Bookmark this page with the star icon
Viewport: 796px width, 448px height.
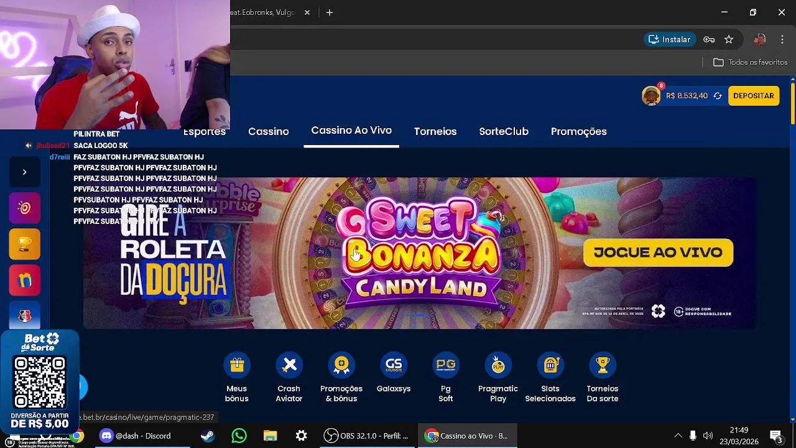click(729, 39)
